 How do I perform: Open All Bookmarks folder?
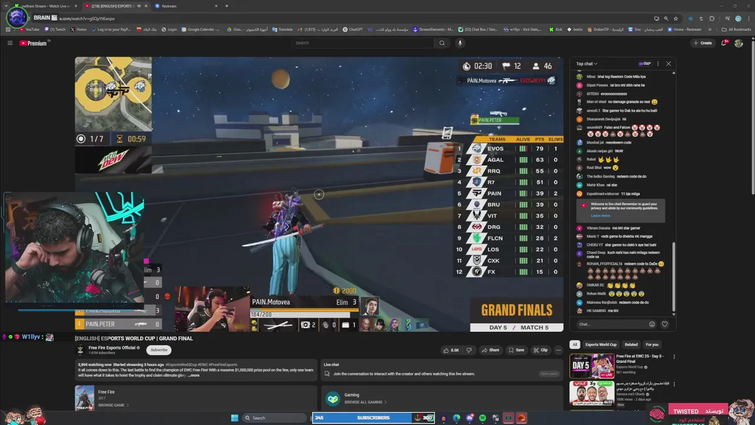click(737, 30)
